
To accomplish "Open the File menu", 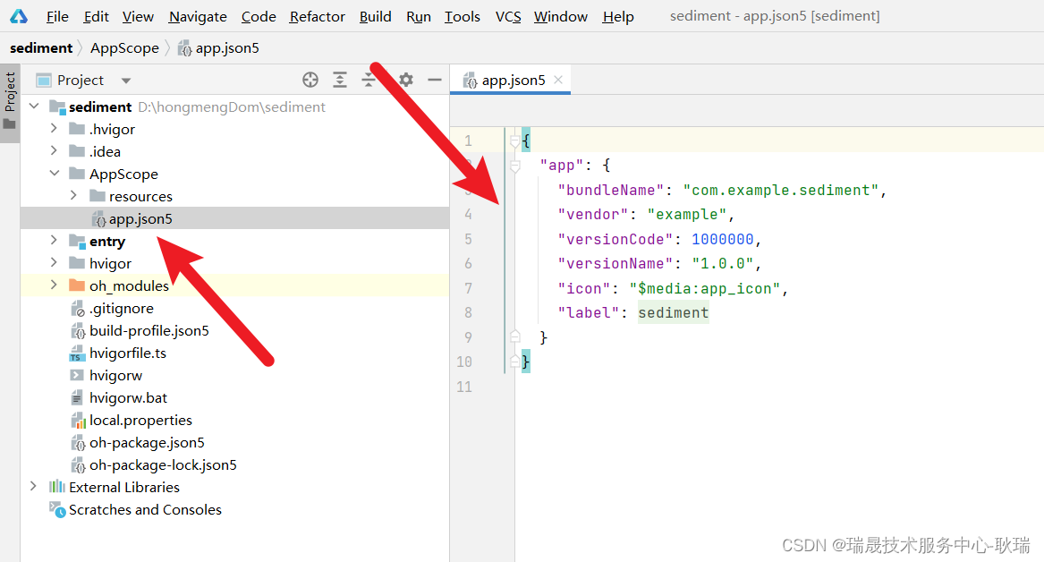I will [57, 17].
